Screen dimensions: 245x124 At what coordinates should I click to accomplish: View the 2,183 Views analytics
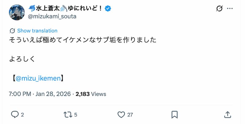[x=91, y=94]
